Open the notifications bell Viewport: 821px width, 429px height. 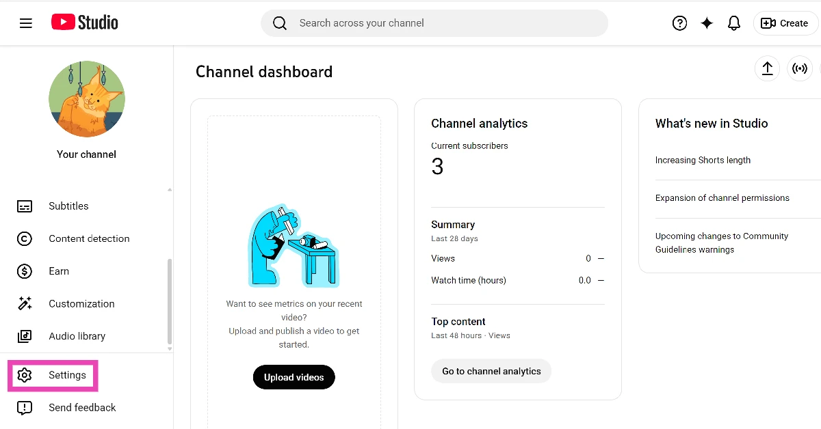pyautogui.click(x=734, y=23)
